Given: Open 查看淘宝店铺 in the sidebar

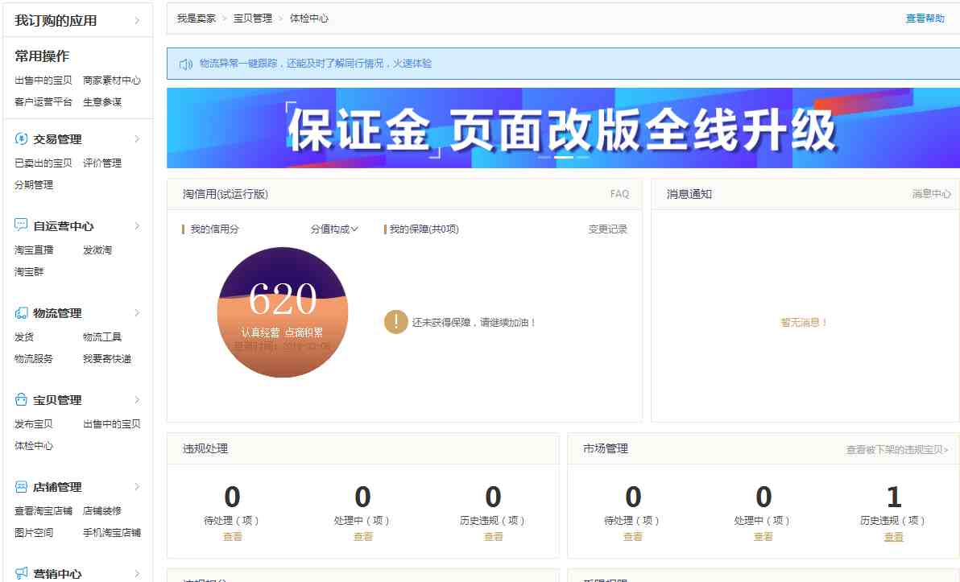Looking at the screenshot, I should pyautogui.click(x=43, y=510).
